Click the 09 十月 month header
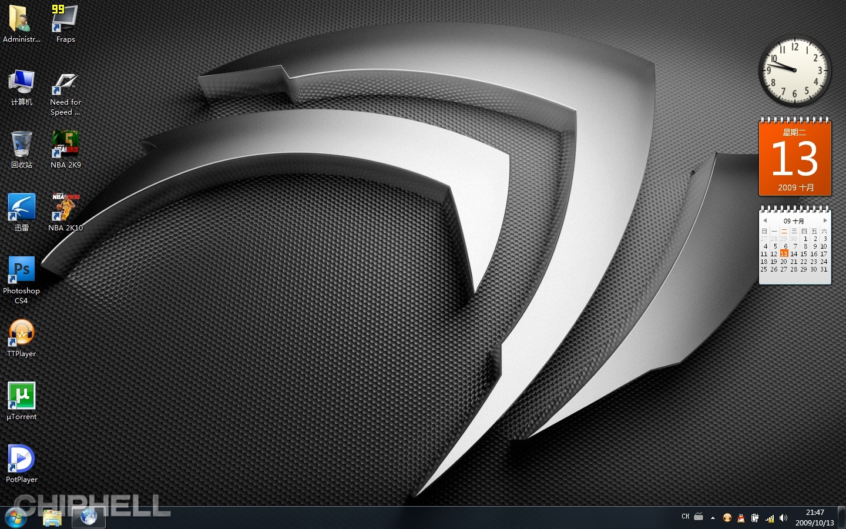The height and width of the screenshot is (529, 846). [794, 221]
